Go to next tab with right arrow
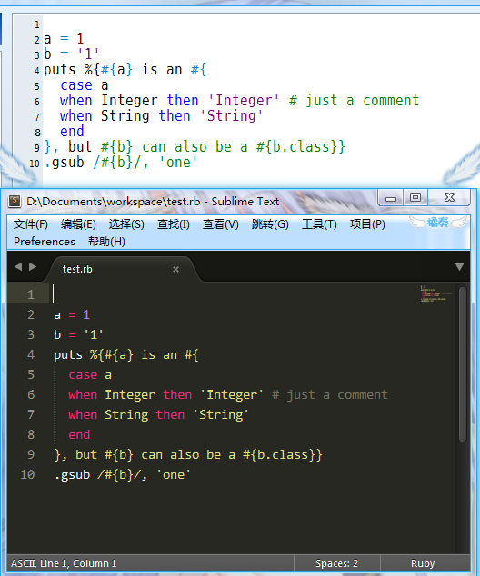Viewport: 480px width, 576px height. tap(33, 267)
